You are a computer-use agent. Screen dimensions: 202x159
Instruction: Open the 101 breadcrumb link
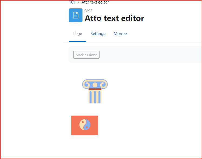(x=72, y=2)
